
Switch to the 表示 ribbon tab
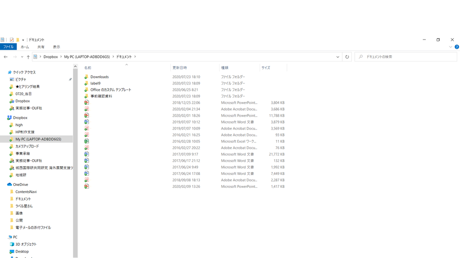click(56, 47)
